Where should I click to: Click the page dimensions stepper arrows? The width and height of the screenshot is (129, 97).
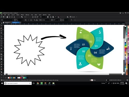click(23, 20)
